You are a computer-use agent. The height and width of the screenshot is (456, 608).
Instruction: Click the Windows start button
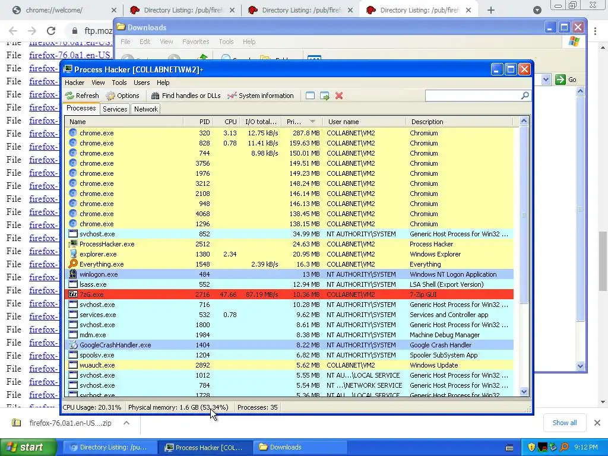pyautogui.click(x=28, y=447)
